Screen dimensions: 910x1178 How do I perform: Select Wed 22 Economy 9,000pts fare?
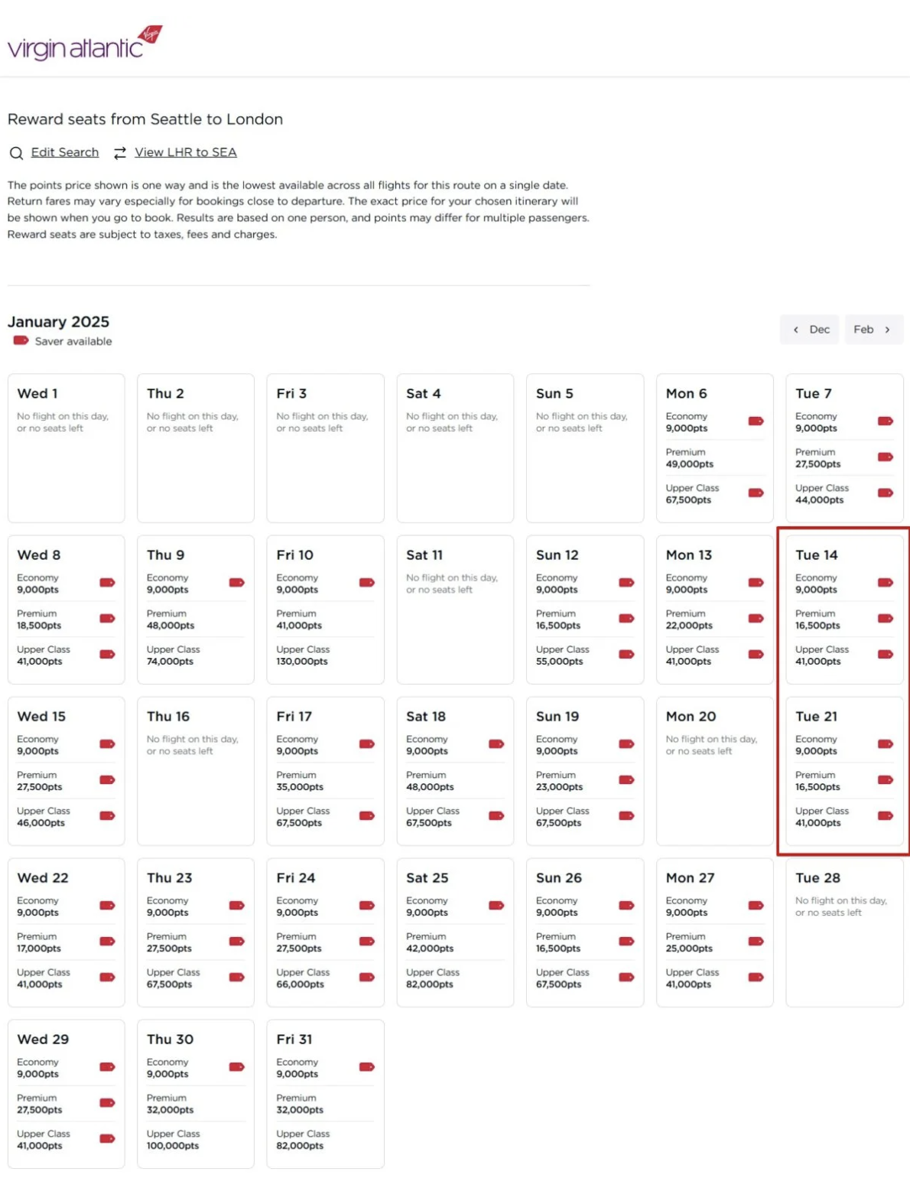(66, 906)
